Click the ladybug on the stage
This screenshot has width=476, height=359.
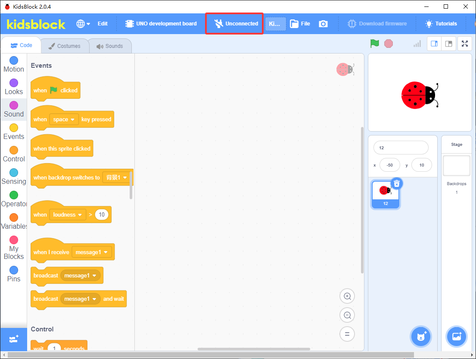(x=420, y=95)
